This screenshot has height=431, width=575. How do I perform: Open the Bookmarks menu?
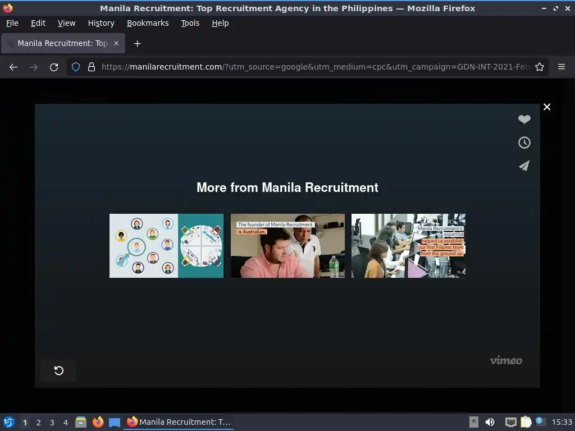(148, 23)
